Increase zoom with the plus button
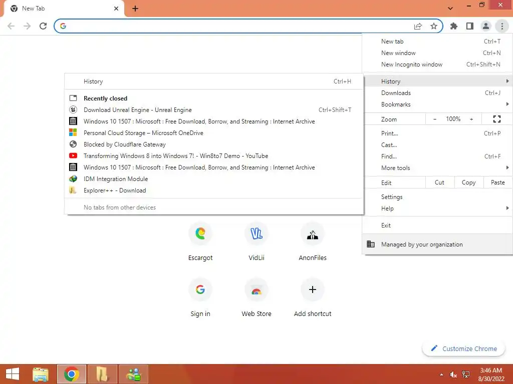Image resolution: width=513 pixels, height=384 pixels. click(471, 119)
